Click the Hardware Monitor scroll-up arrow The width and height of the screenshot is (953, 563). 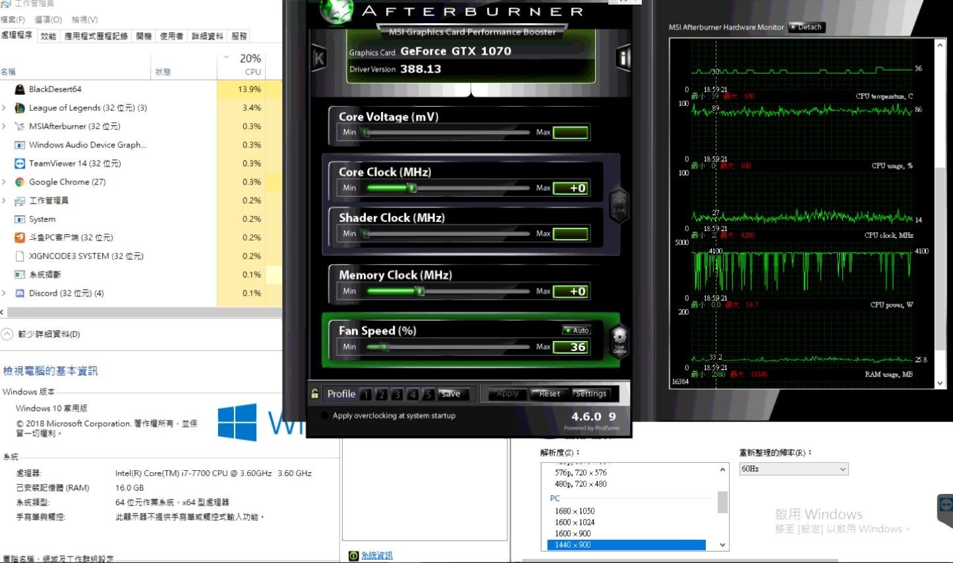940,45
